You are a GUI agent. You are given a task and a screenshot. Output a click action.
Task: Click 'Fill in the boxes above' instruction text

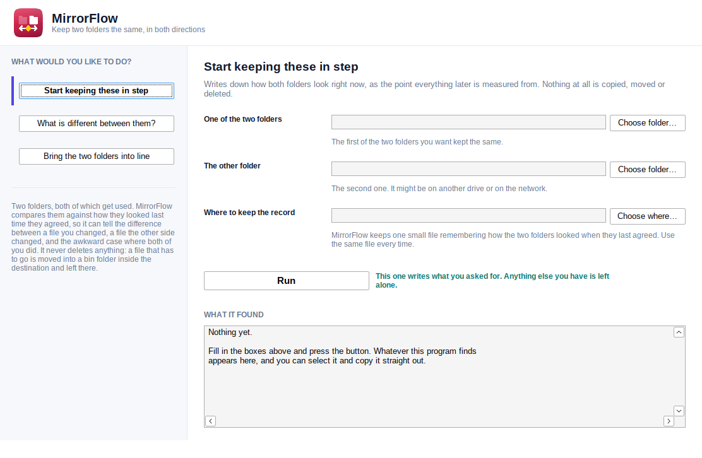pyautogui.click(x=342, y=356)
